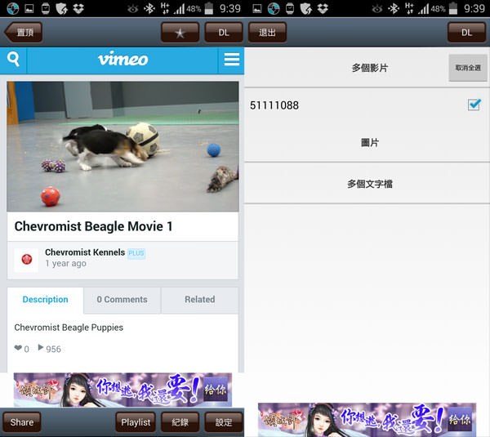This screenshot has height=437, width=490.
Task: Uncheck the 51111088 video checkbox
Action: click(474, 105)
